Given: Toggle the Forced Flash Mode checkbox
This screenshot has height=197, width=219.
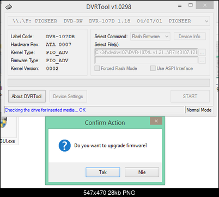Looking at the screenshot, I should click(x=97, y=68).
